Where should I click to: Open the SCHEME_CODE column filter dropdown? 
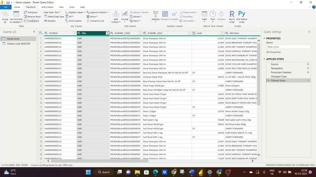pos(140,33)
